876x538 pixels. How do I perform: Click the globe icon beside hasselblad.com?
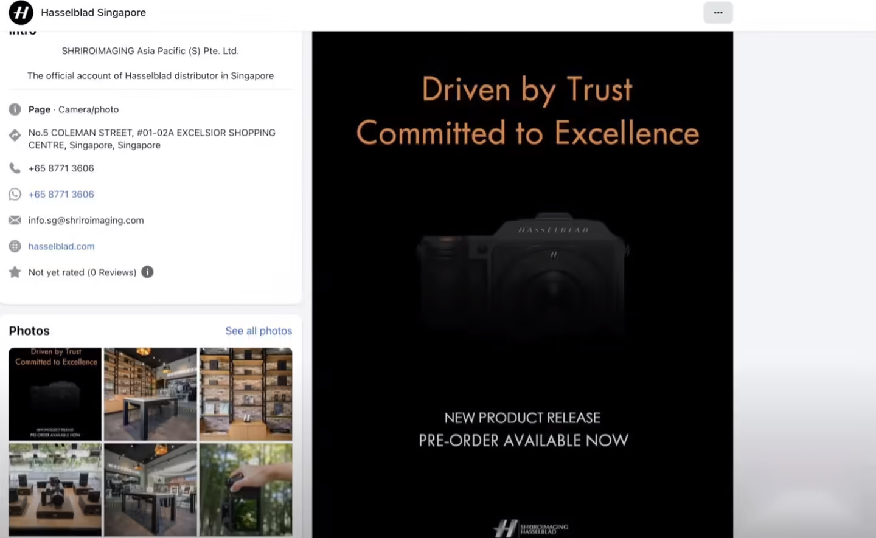pyautogui.click(x=15, y=246)
